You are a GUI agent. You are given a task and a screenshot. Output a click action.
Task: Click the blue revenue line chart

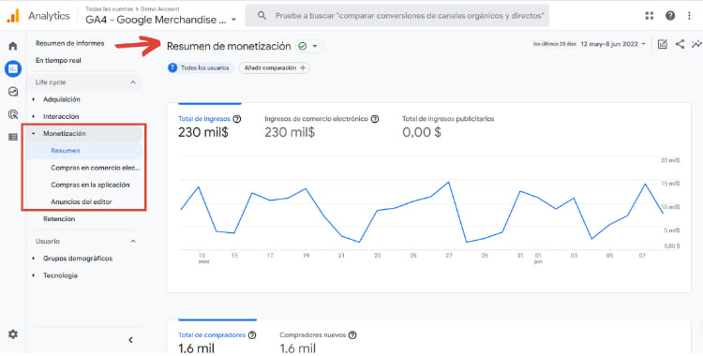tap(422, 211)
